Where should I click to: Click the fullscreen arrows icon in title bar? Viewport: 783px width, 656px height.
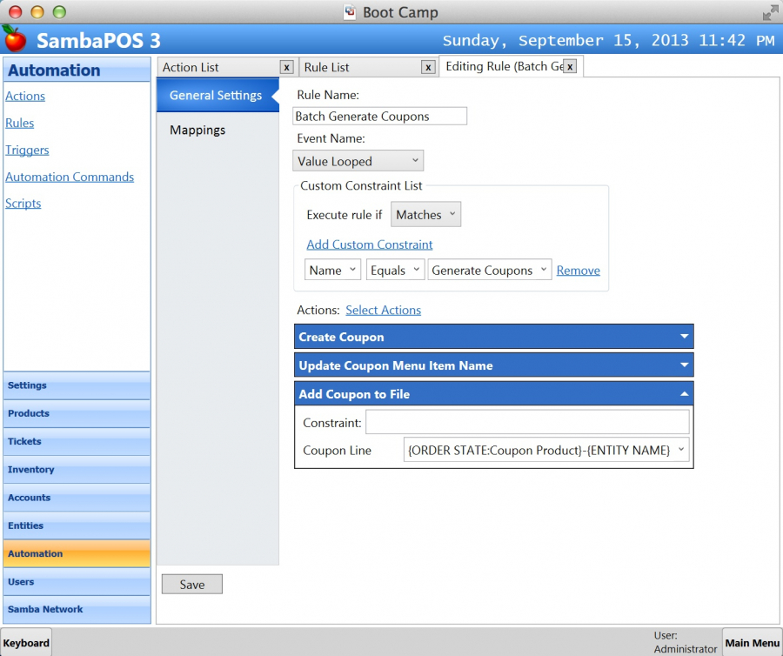pyautogui.click(x=770, y=12)
